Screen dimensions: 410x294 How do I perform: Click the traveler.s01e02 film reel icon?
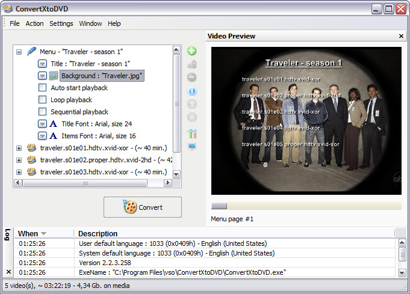click(x=31, y=159)
